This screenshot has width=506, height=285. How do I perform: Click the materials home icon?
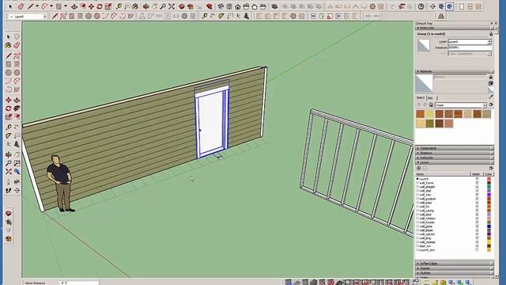click(x=431, y=105)
